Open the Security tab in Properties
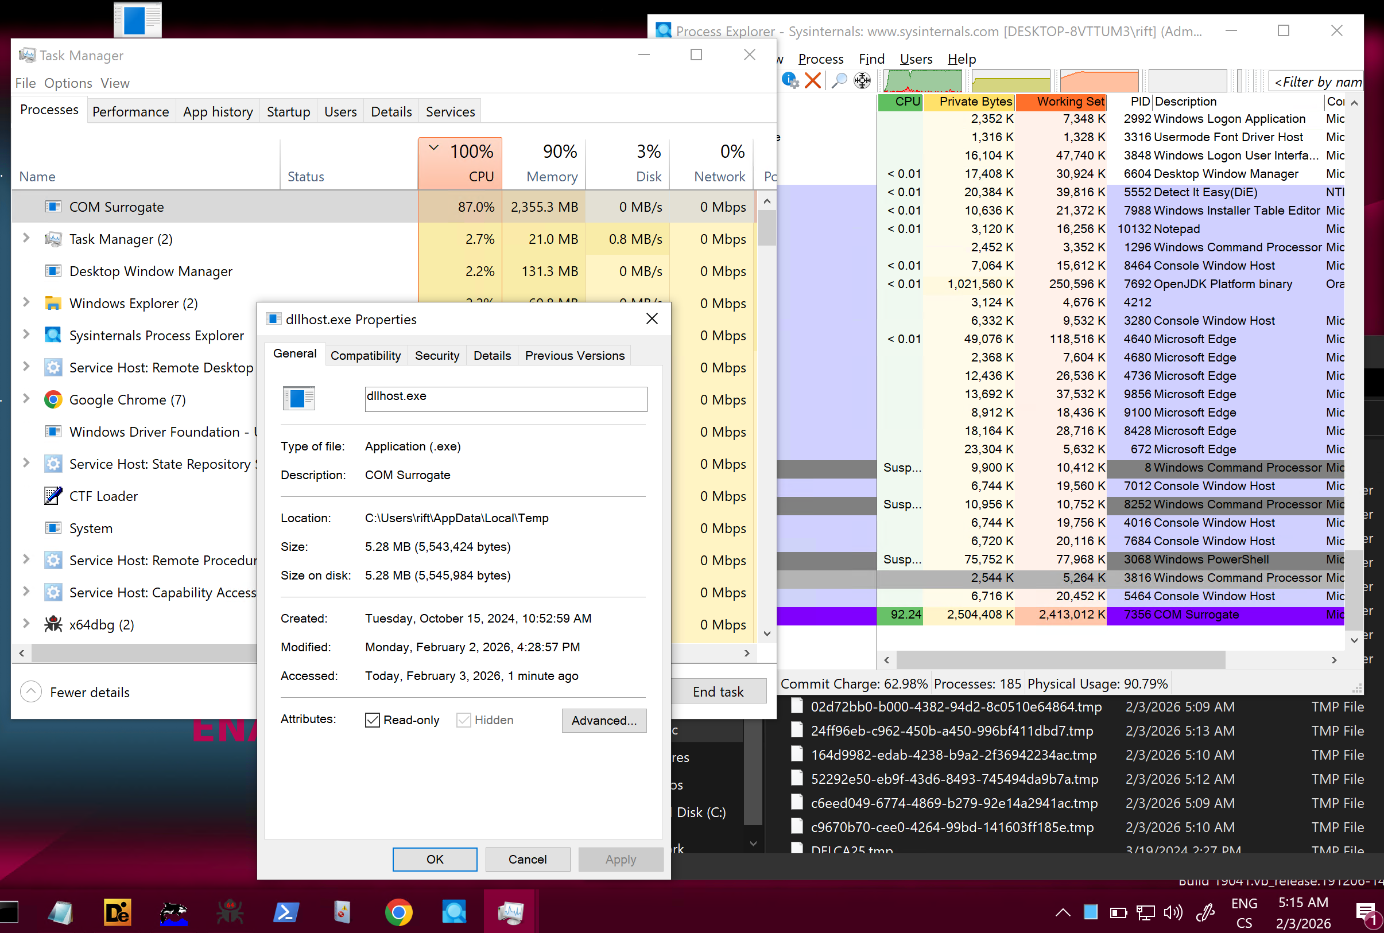Image resolution: width=1384 pixels, height=933 pixels. coord(437,355)
